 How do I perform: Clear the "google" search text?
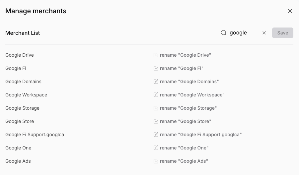pos(264,33)
